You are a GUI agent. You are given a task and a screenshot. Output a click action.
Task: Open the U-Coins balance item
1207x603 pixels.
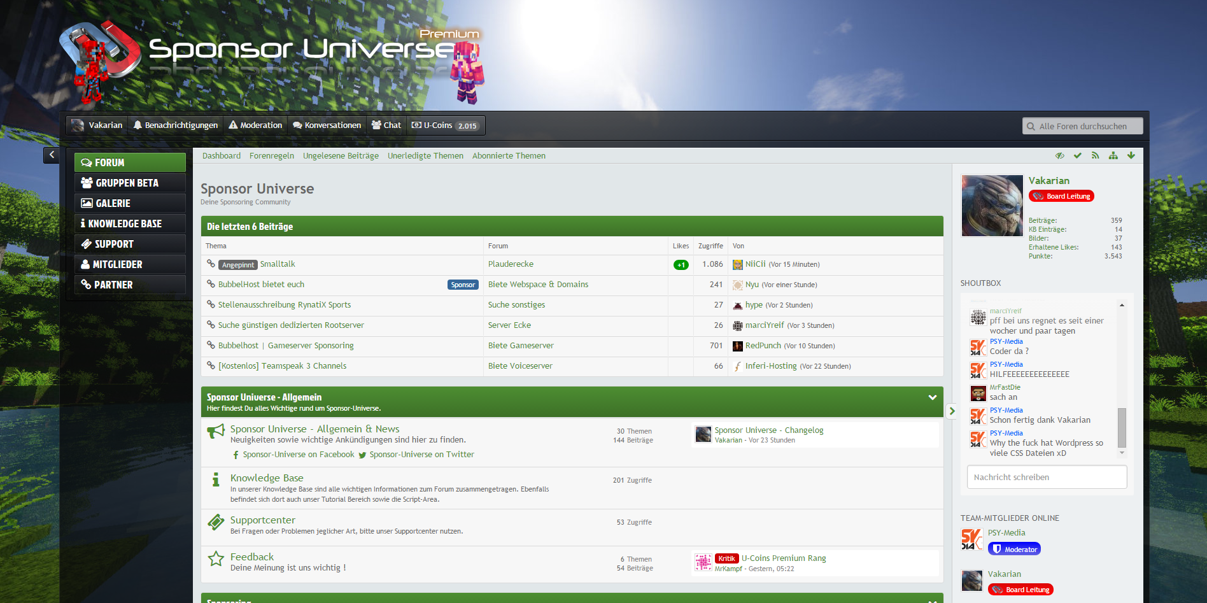click(x=445, y=125)
